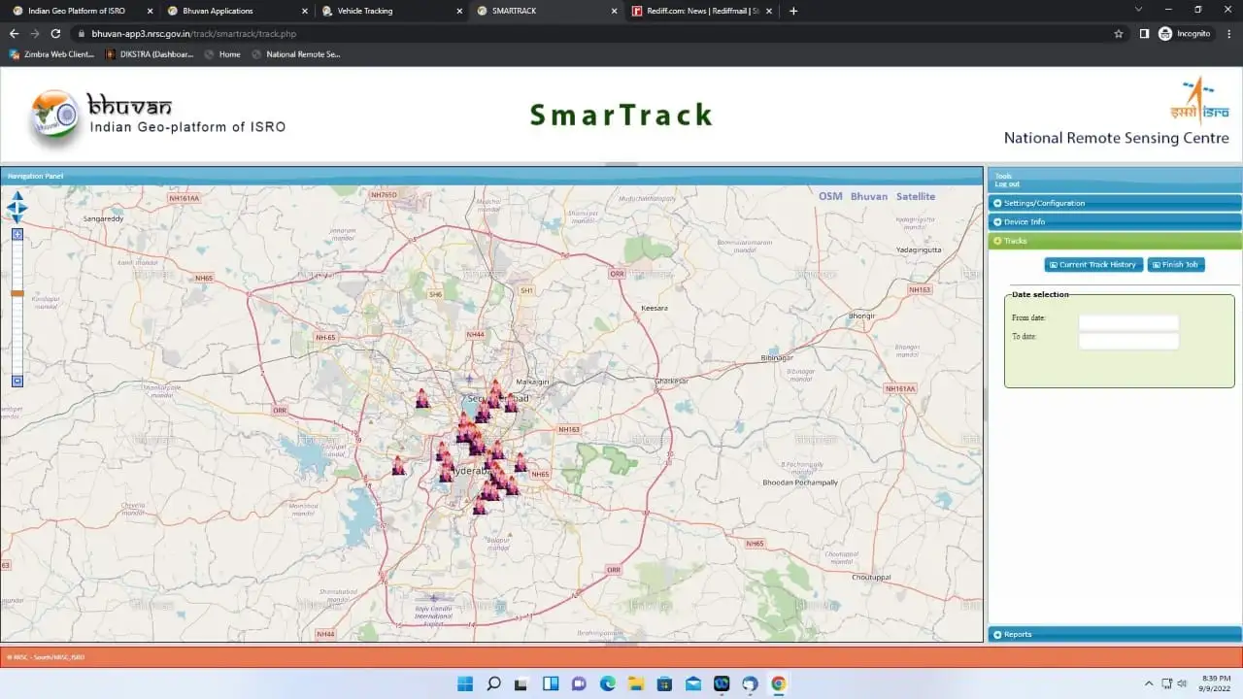Pan the map left with the west arrow
1243x699 pixels.
[x=10, y=207]
